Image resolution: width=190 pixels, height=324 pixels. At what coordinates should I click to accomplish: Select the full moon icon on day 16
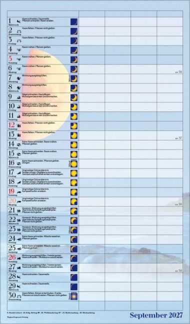74,164
